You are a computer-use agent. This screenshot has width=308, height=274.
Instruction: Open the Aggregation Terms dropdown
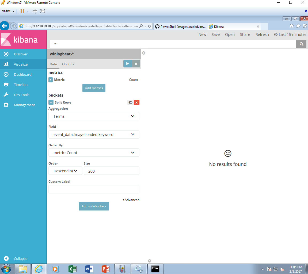tap(94, 116)
